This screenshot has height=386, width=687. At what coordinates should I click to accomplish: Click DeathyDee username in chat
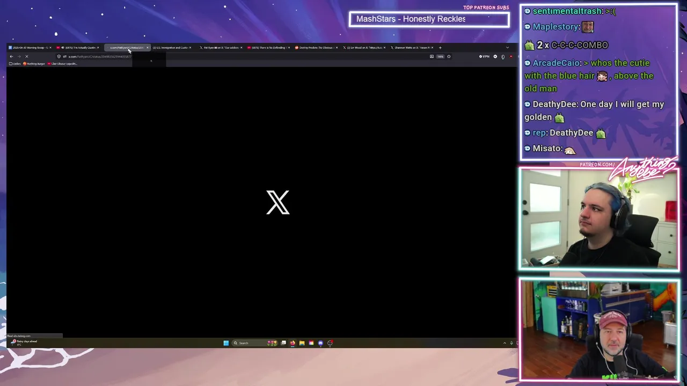tap(554, 105)
